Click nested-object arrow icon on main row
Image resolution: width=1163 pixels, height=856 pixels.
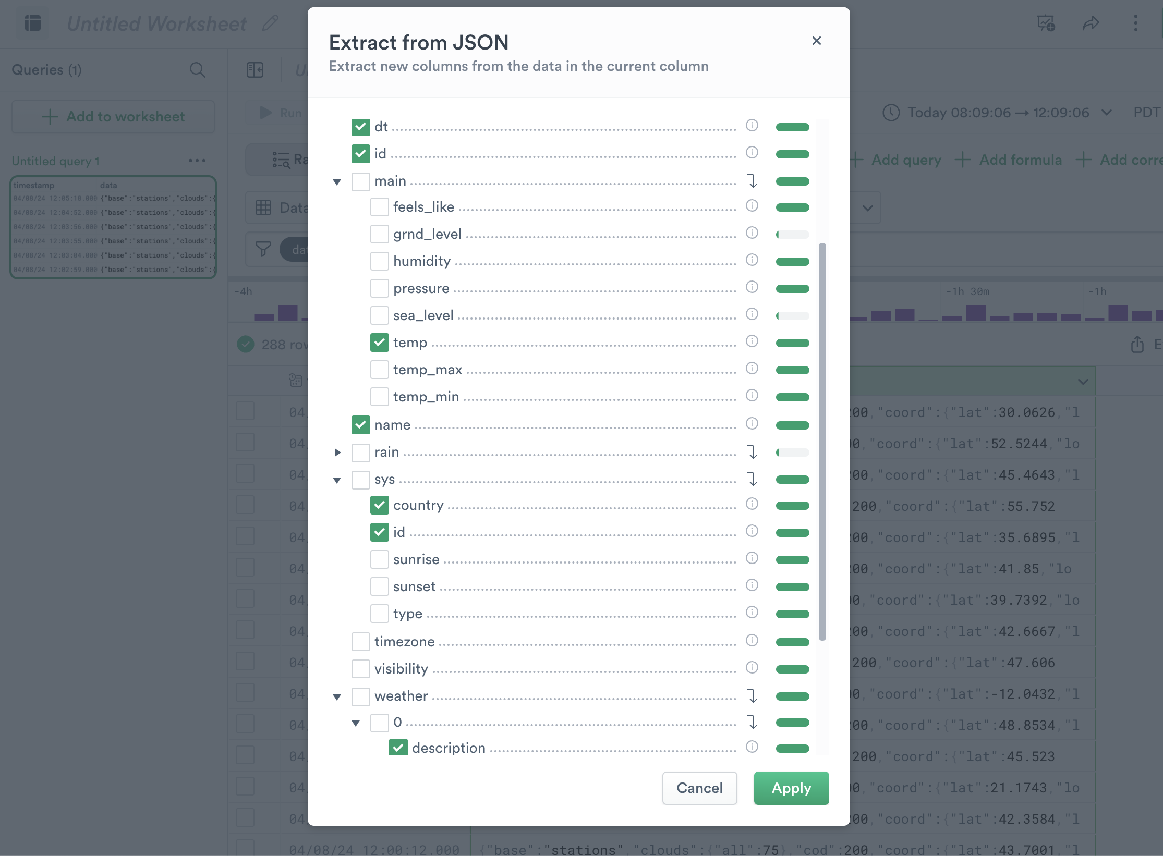752,181
